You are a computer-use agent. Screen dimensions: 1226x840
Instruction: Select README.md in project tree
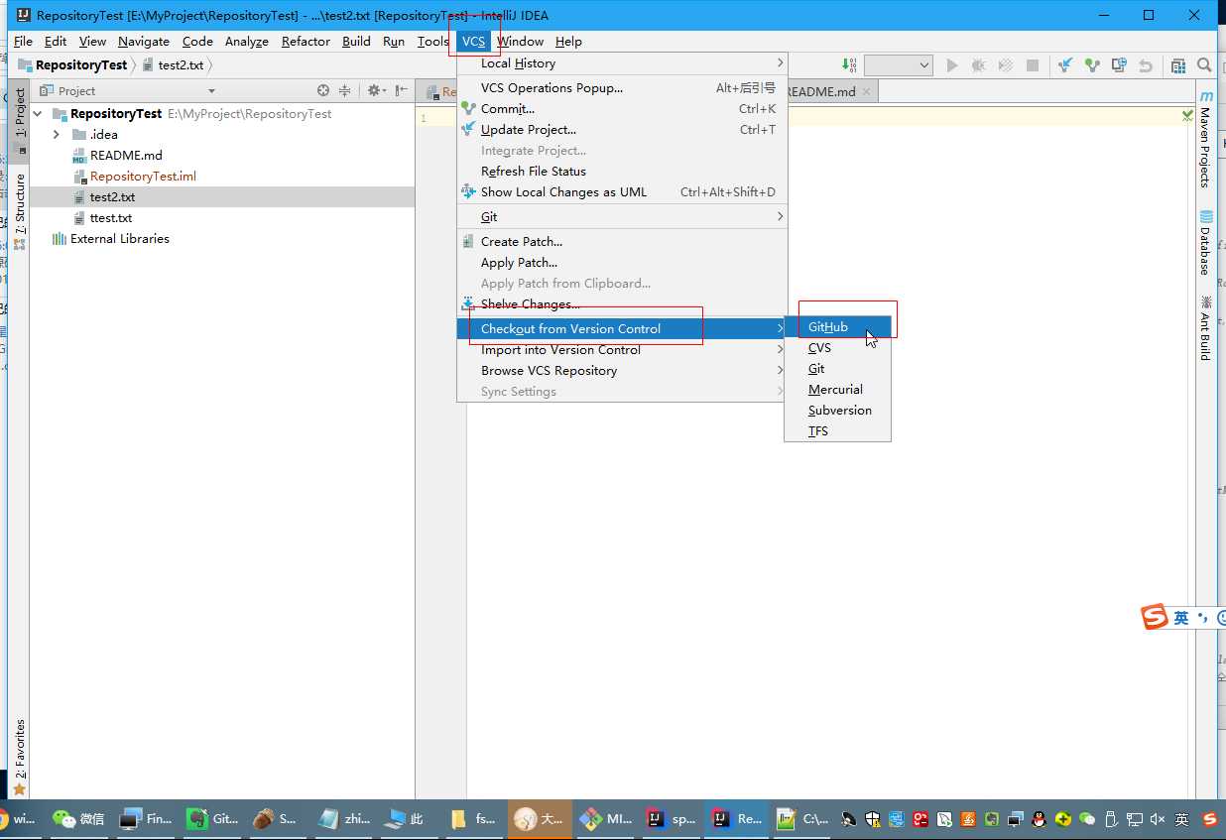126,156
